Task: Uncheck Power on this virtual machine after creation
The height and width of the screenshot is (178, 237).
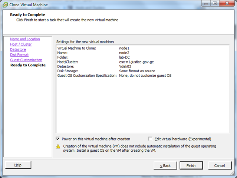Action: click(x=58, y=139)
